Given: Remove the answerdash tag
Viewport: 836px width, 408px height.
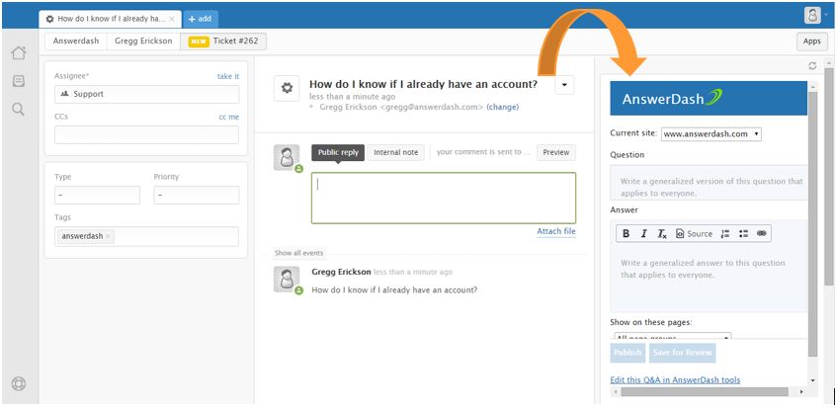Looking at the screenshot, I should [108, 236].
